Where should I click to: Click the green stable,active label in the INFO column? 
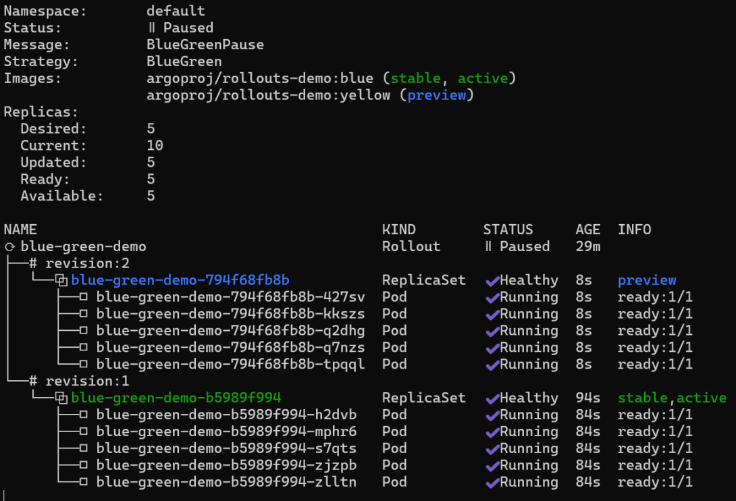[671, 398]
